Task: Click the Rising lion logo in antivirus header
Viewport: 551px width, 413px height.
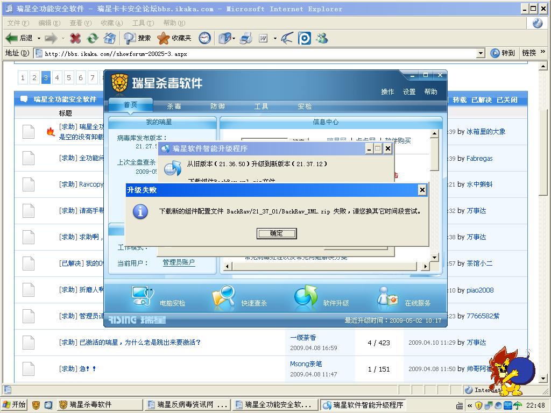Action: coord(119,83)
